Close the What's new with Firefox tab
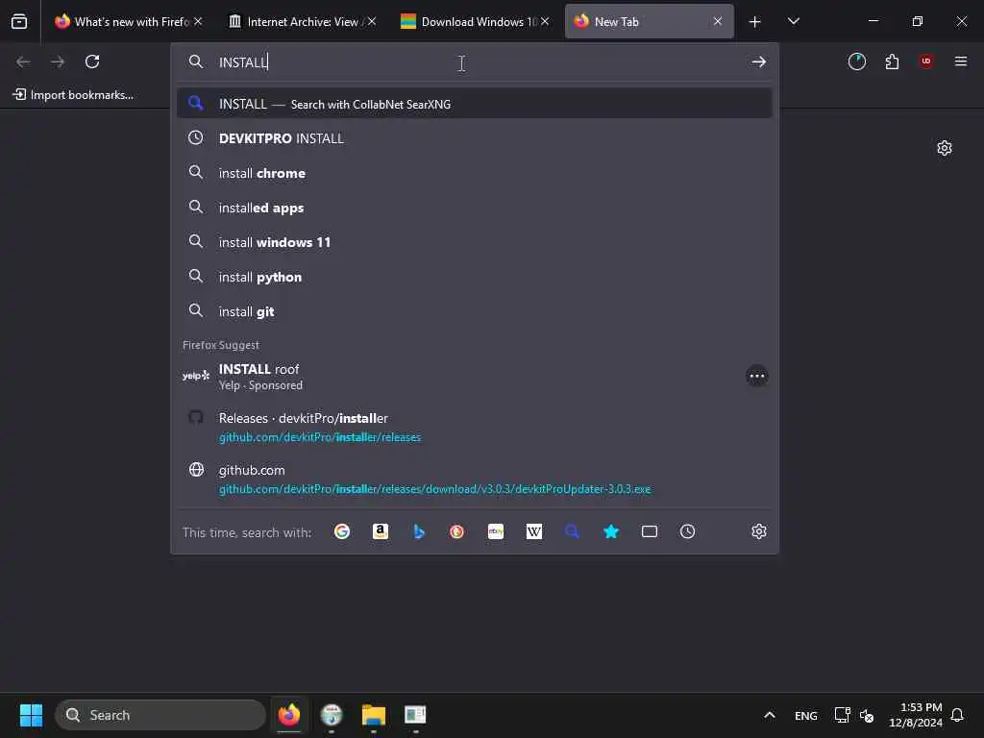This screenshot has width=984, height=738. pyautogui.click(x=198, y=21)
